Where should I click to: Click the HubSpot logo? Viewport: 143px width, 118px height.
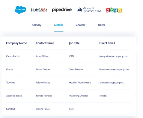pyautogui.click(x=39, y=10)
